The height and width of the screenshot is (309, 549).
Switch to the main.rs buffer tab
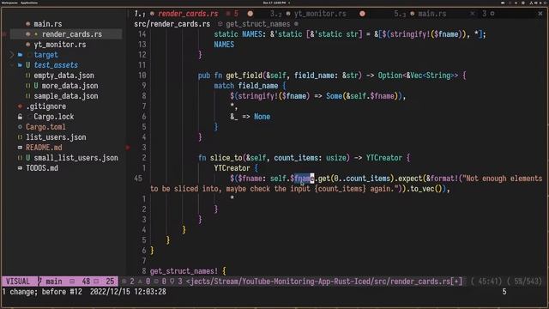click(x=432, y=14)
